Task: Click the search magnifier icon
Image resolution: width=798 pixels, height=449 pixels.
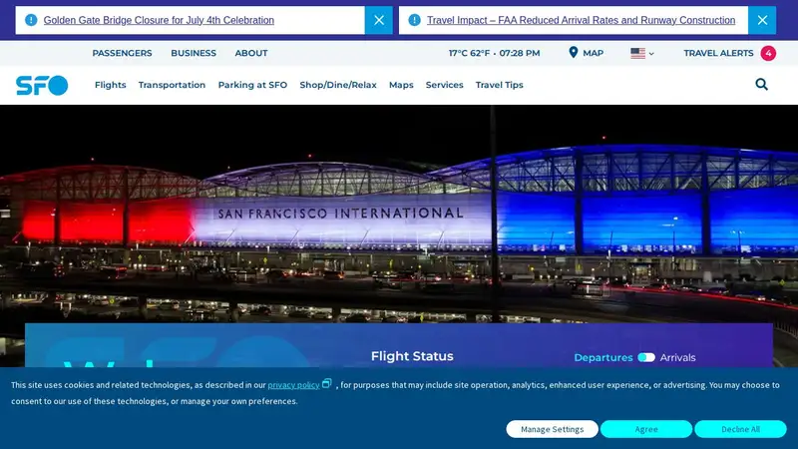Action: [761, 84]
